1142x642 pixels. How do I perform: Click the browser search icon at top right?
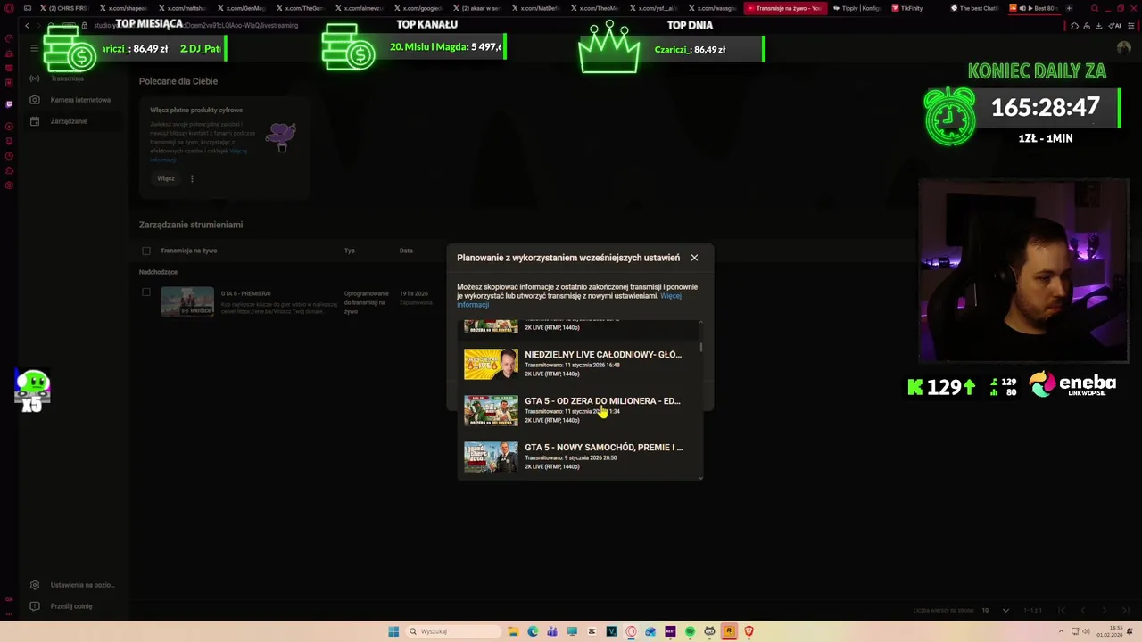[x=1095, y=8]
